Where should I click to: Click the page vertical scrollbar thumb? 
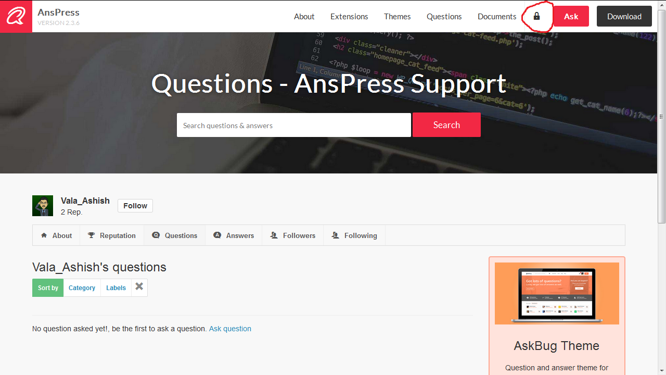(x=662, y=117)
